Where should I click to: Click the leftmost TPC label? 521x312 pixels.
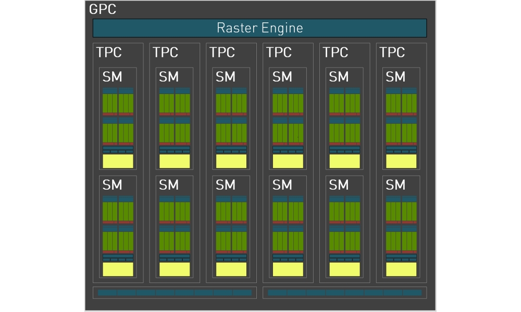click(x=108, y=53)
